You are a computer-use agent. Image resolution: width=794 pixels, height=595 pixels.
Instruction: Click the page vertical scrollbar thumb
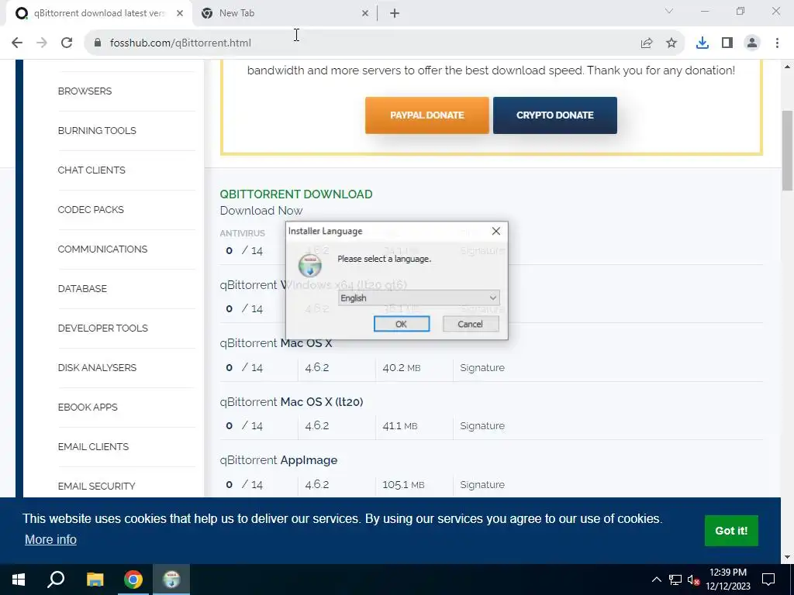tap(787, 150)
